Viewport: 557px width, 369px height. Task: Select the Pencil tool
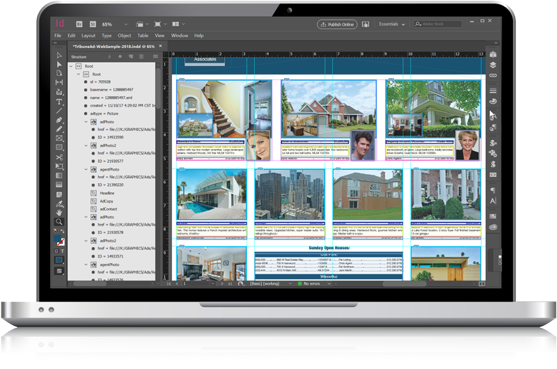[x=59, y=129]
